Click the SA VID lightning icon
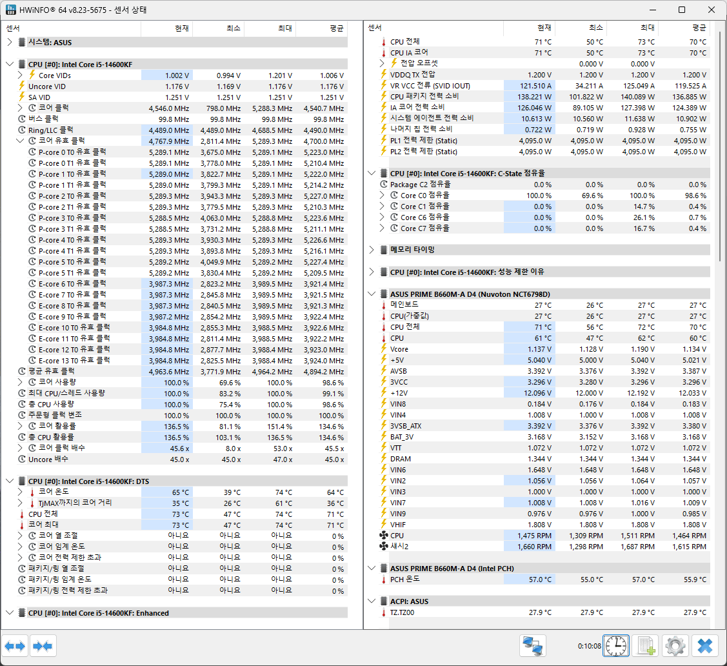The height and width of the screenshot is (666, 727). click(x=22, y=97)
